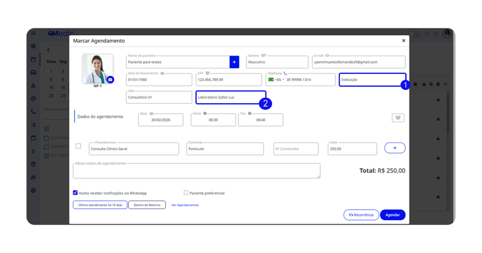Click the blue plus button beside patient name
Screen dimensions: 482x253
234,62
